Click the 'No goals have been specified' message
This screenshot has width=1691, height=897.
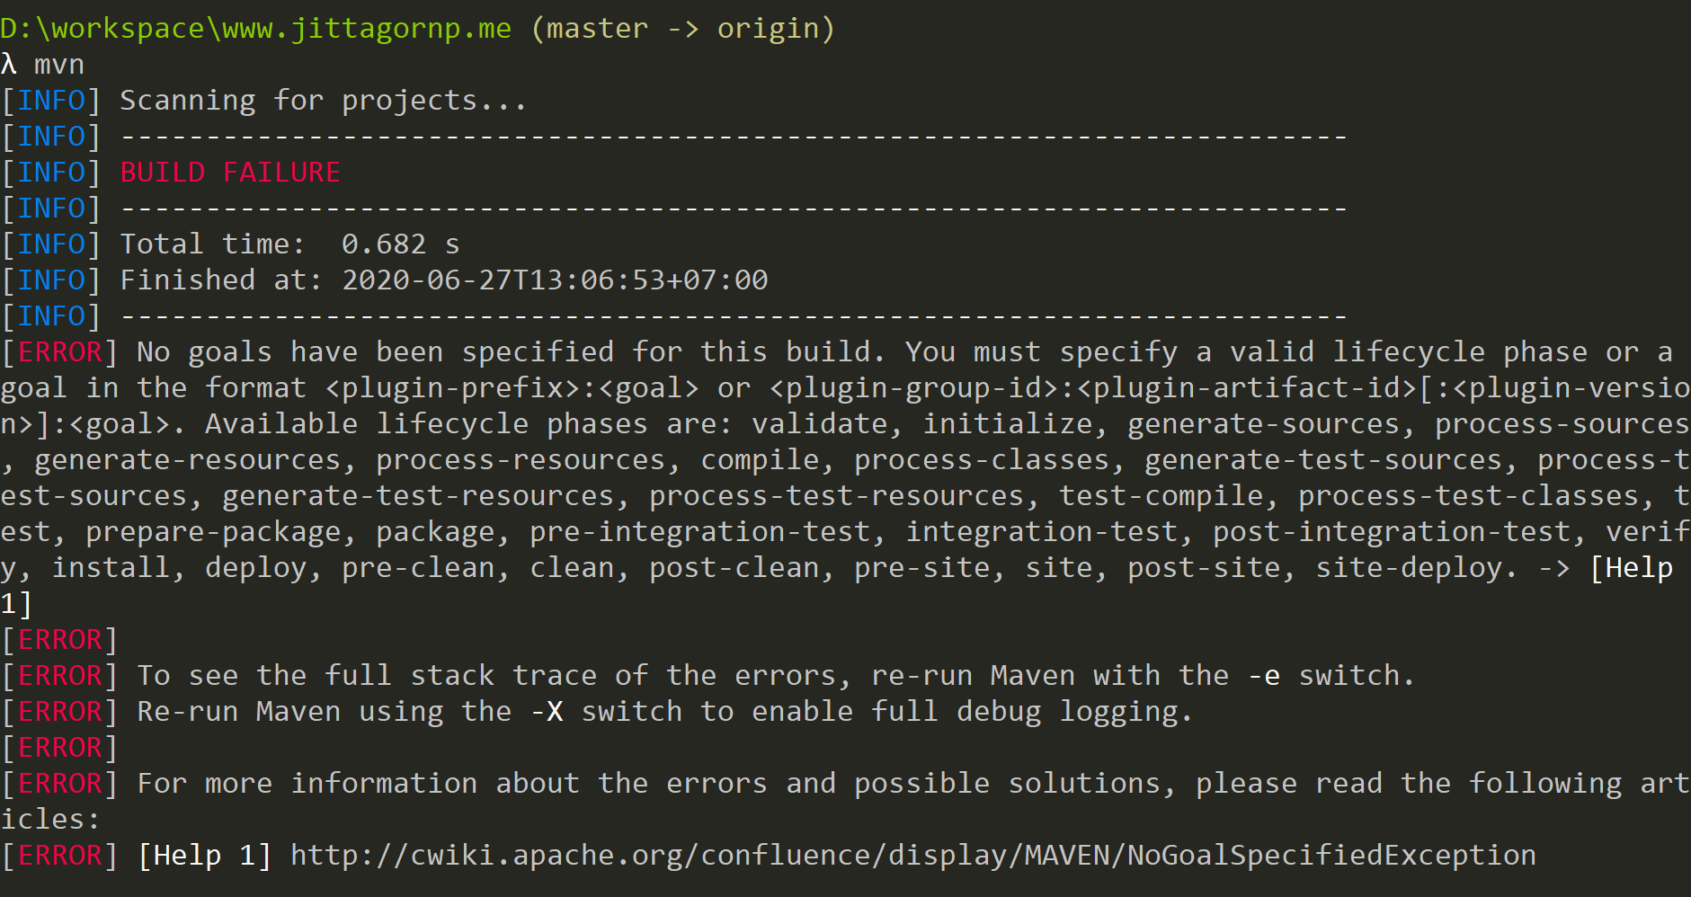point(376,351)
